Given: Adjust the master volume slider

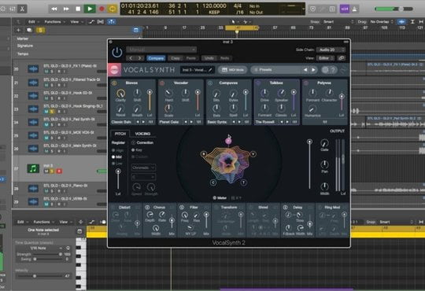Looking at the screenshot, I should pyautogui.click(x=394, y=9).
